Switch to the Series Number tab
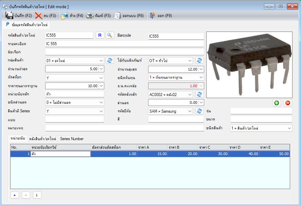This screenshot has height=206, width=301. (x=72, y=139)
